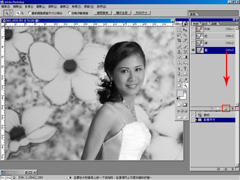
Task: Select the Eyedropper tool
Action: pos(186,80)
